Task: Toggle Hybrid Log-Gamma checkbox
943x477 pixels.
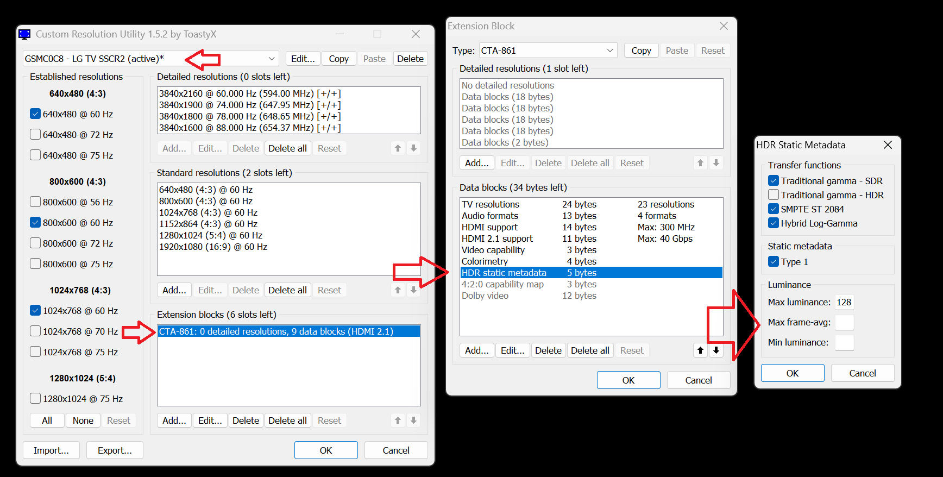Action: pos(774,223)
